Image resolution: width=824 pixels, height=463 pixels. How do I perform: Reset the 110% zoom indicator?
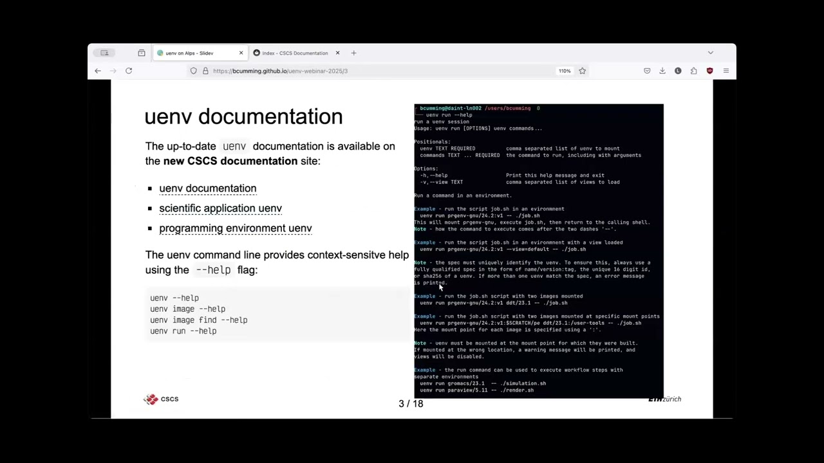[565, 71]
